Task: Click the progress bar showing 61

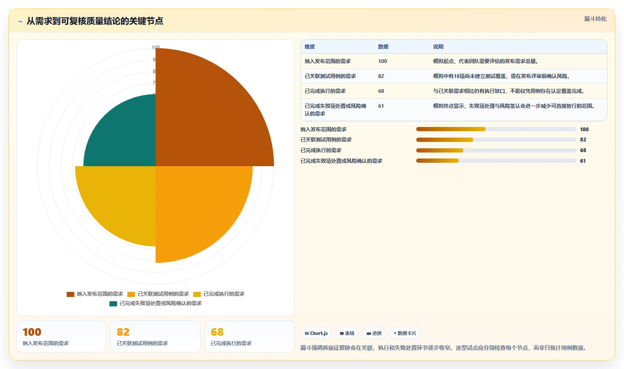Action: click(496, 161)
